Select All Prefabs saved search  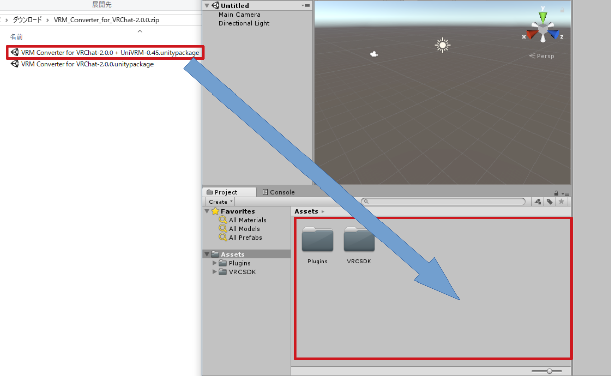(x=240, y=238)
